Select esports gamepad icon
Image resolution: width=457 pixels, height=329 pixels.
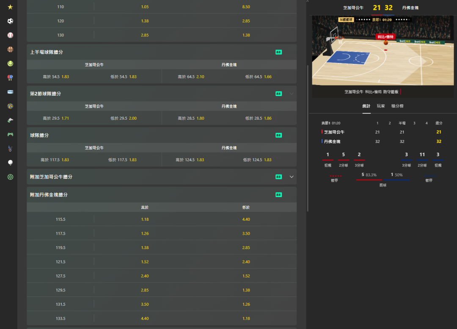(10, 134)
